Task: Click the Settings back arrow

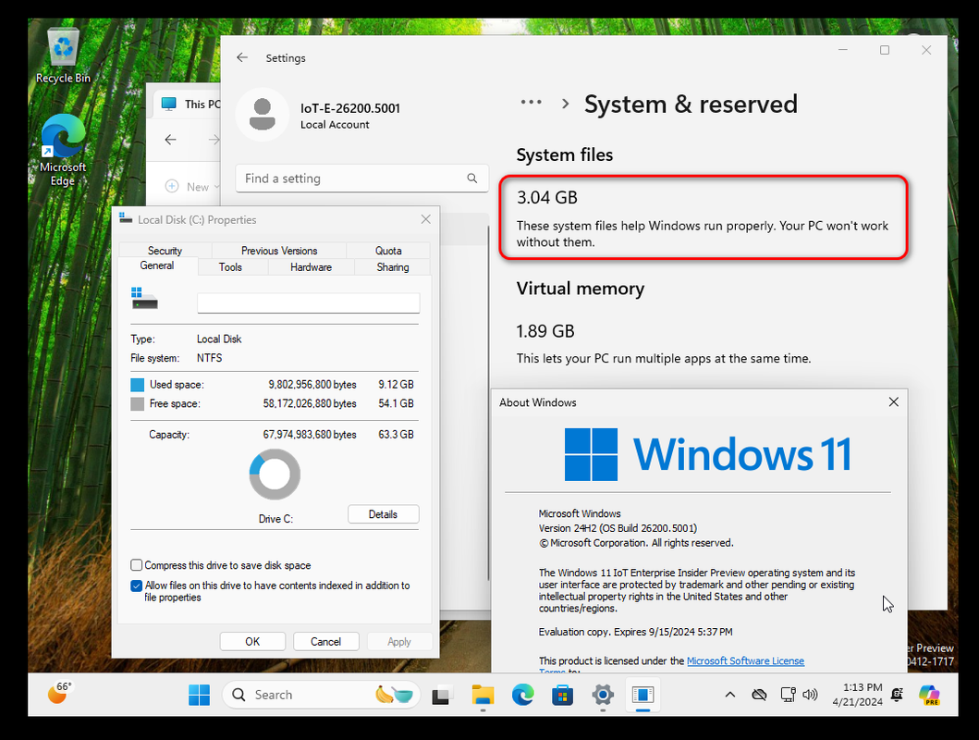Action: (x=242, y=57)
